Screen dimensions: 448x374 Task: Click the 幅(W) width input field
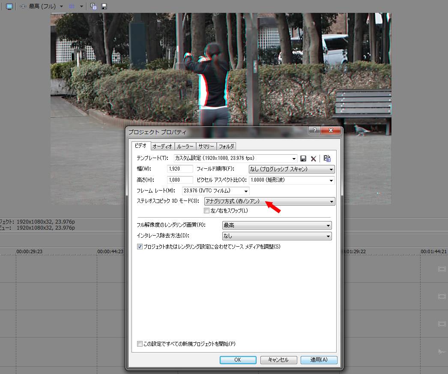(180, 169)
